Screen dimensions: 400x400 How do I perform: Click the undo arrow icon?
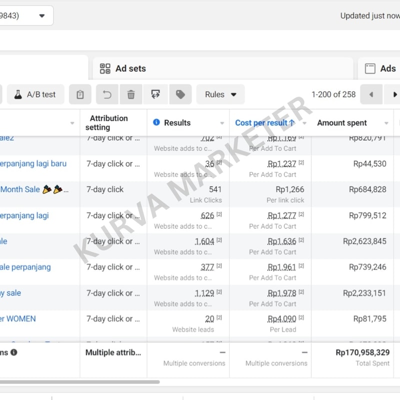point(107,94)
